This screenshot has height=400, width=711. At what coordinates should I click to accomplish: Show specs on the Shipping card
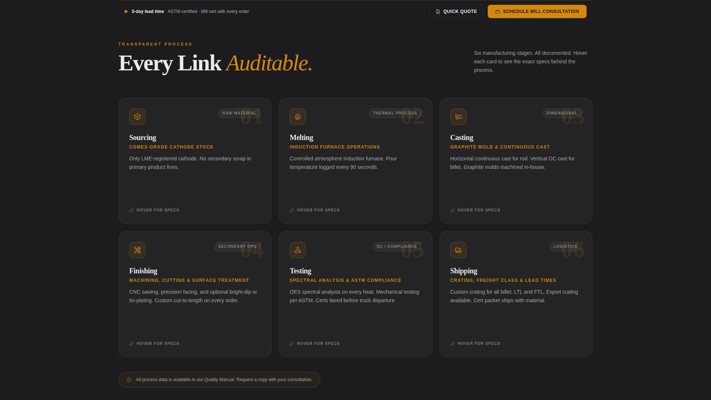click(x=475, y=343)
